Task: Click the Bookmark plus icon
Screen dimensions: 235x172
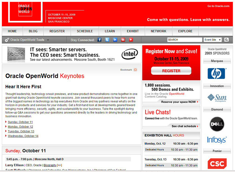Action: coord(135,70)
